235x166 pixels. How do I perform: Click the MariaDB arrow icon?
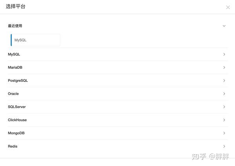224,67
